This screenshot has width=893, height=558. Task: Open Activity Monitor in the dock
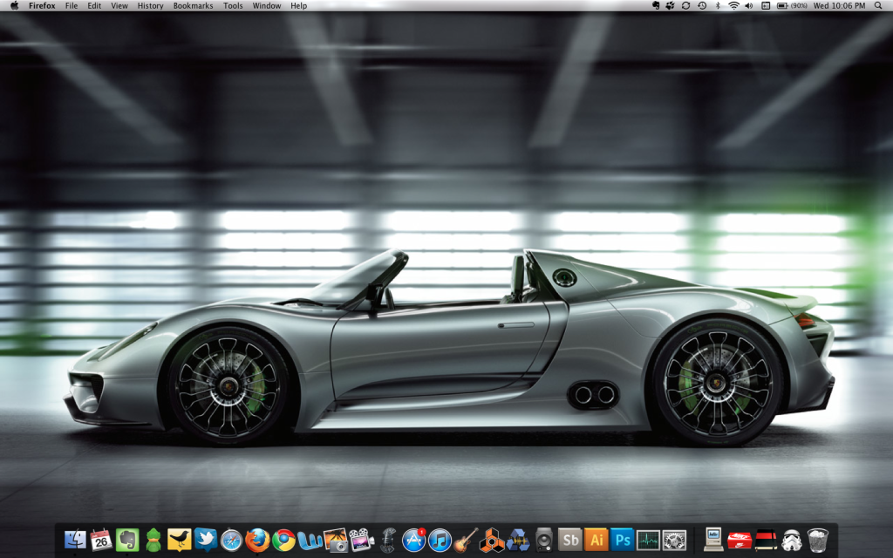(x=648, y=540)
